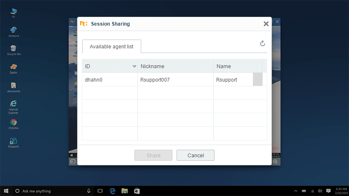Click the Cortana microphone icon
The width and height of the screenshot is (349, 196).
(89, 191)
